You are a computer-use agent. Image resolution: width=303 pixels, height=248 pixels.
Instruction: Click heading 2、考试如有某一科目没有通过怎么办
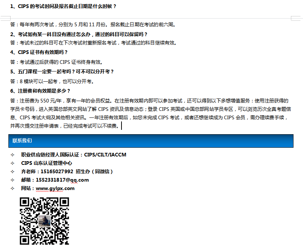coord(79,34)
